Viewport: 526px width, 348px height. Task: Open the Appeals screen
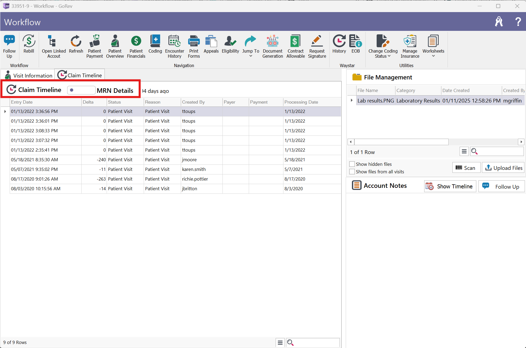pyautogui.click(x=211, y=44)
